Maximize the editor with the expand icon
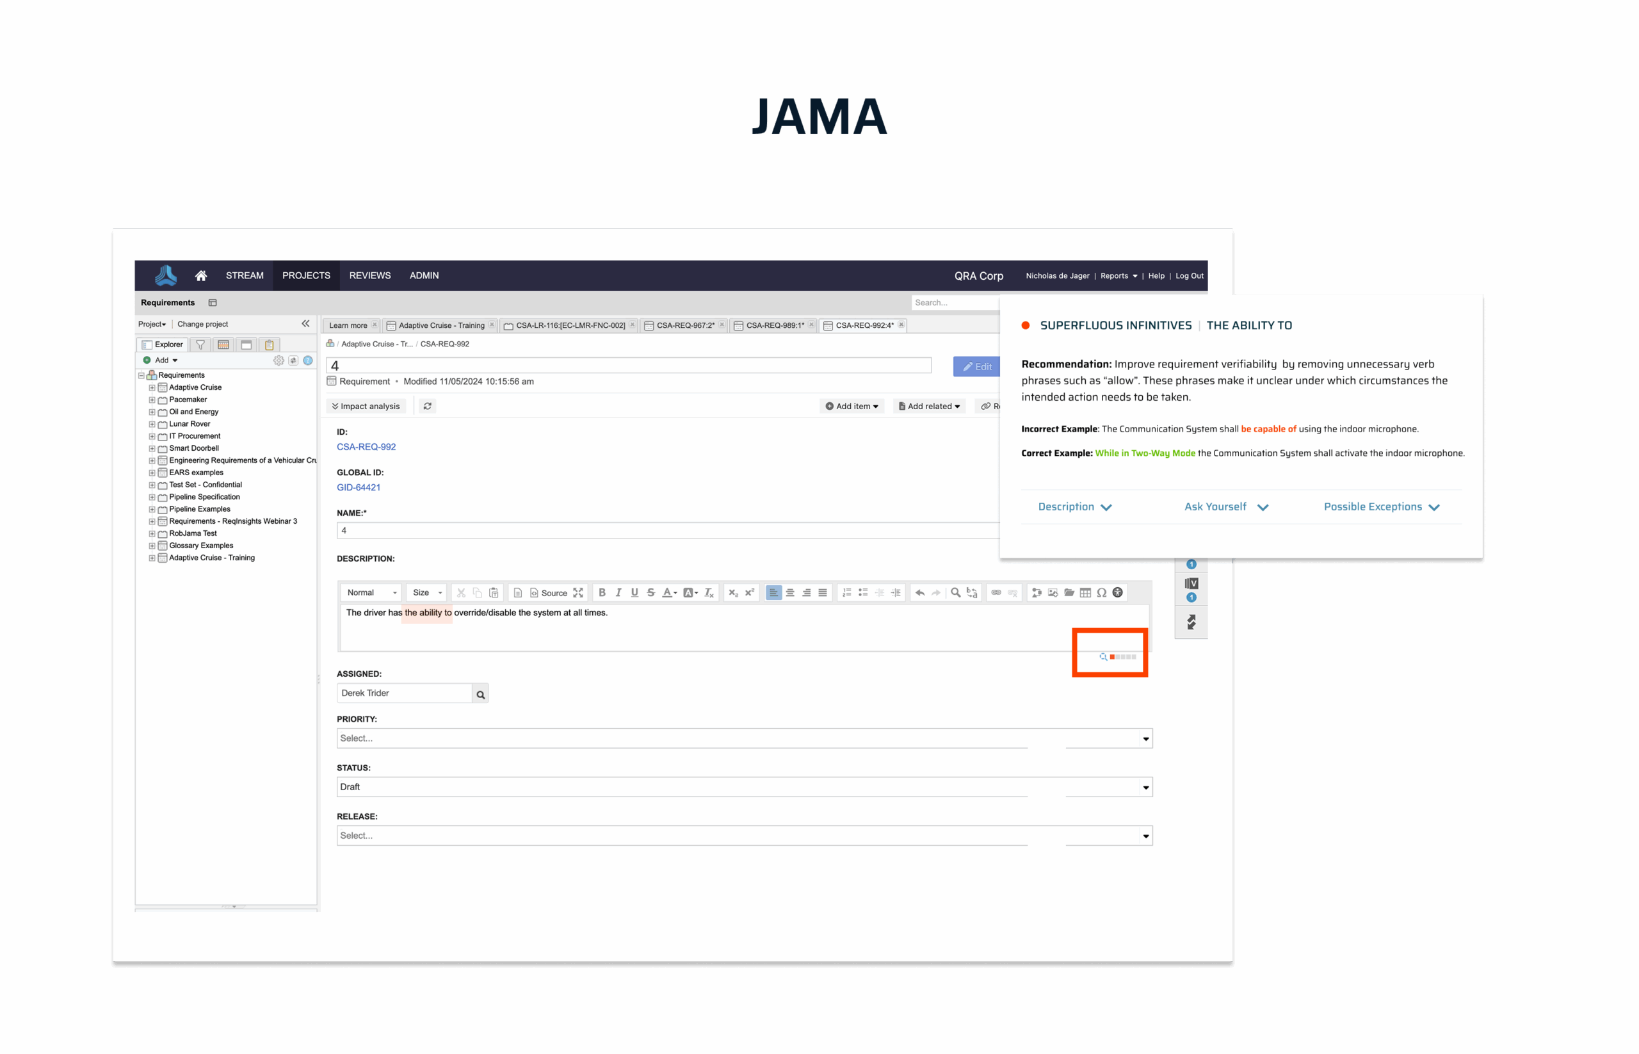The height and width of the screenshot is (1054, 1639). [x=578, y=593]
